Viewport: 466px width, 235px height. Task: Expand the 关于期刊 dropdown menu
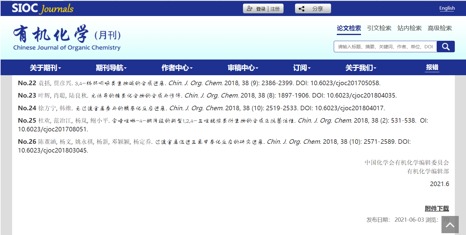pyautogui.click(x=45, y=68)
